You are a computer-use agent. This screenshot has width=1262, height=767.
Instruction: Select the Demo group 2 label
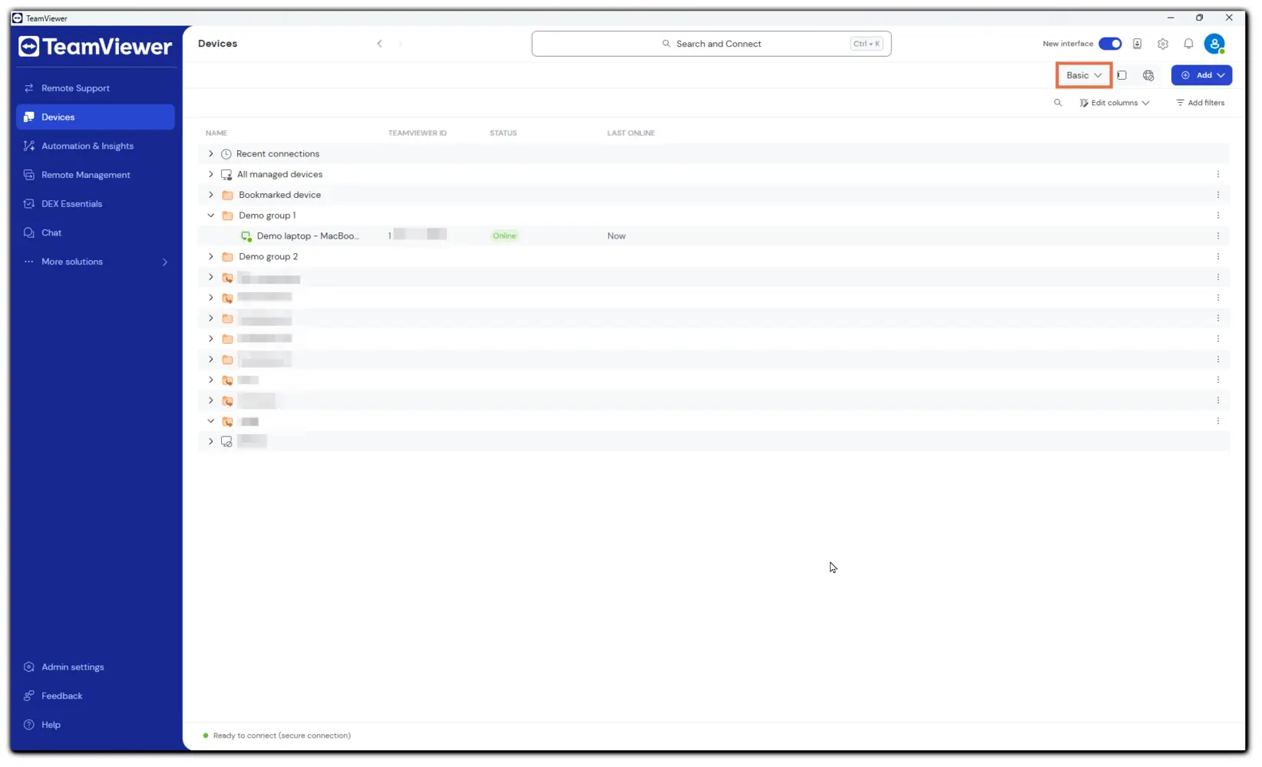(268, 256)
